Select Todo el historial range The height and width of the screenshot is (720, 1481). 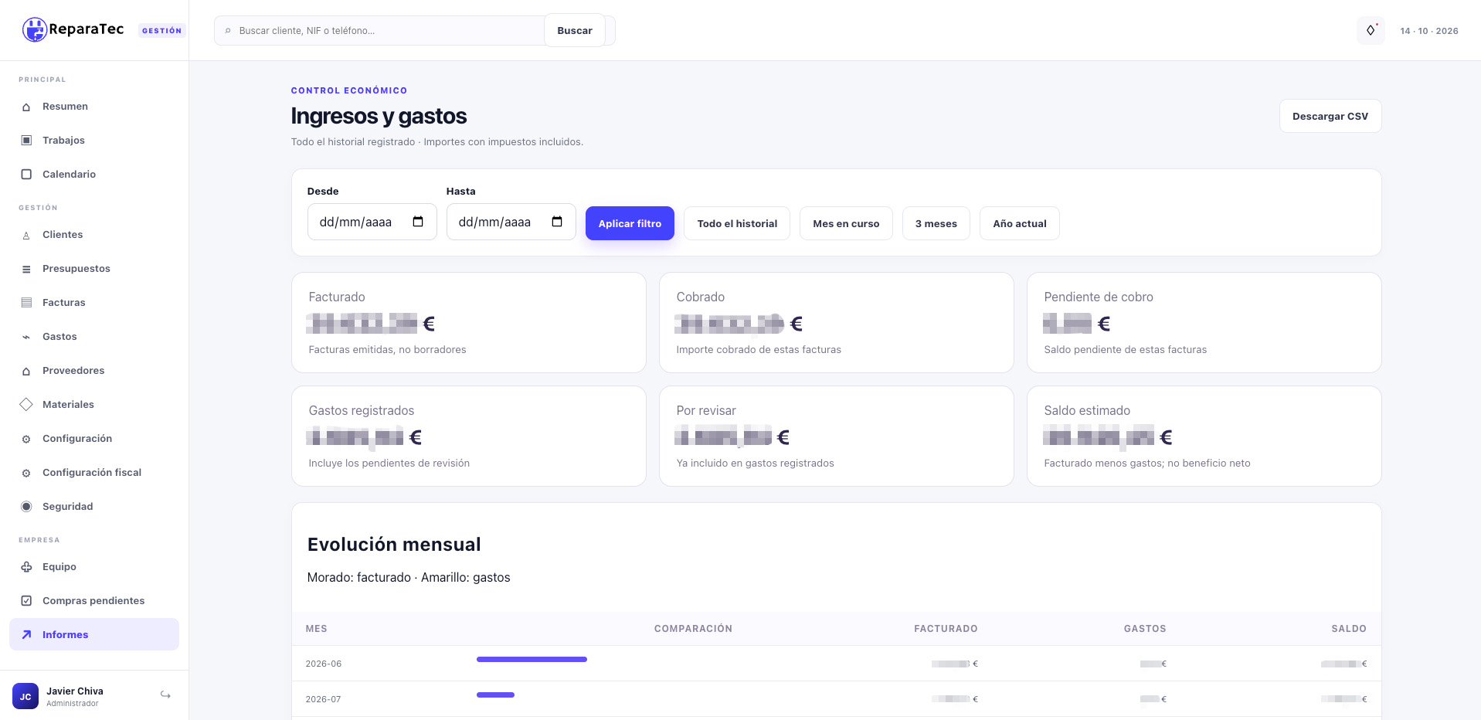tap(737, 223)
